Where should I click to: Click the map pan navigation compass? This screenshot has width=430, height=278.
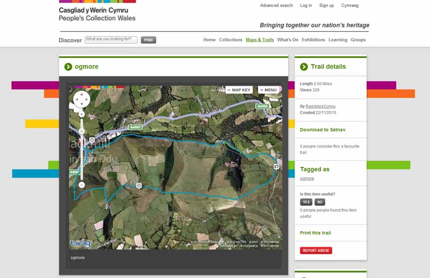pos(82,100)
